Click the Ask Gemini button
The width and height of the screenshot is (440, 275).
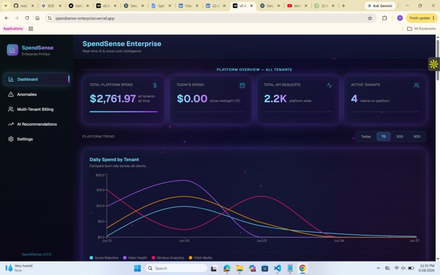(379, 5)
